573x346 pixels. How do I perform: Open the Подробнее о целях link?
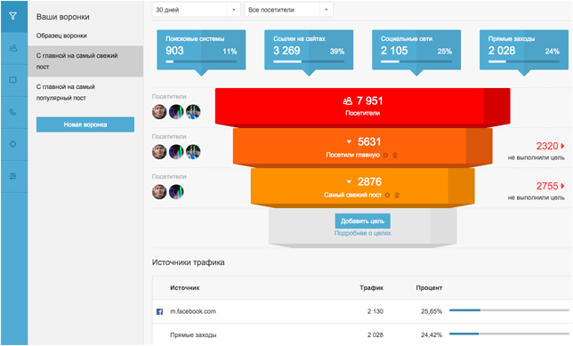(362, 233)
